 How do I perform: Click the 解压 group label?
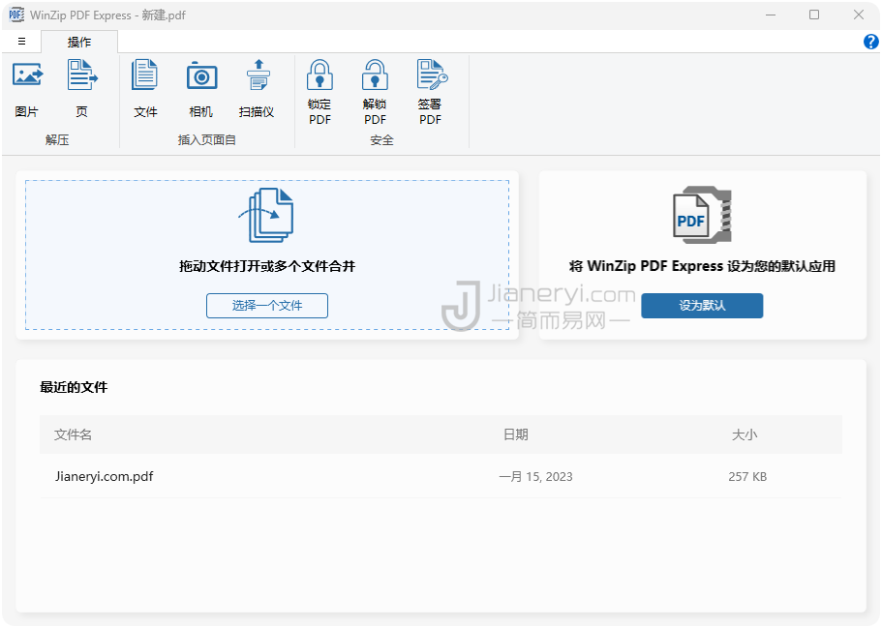point(57,140)
